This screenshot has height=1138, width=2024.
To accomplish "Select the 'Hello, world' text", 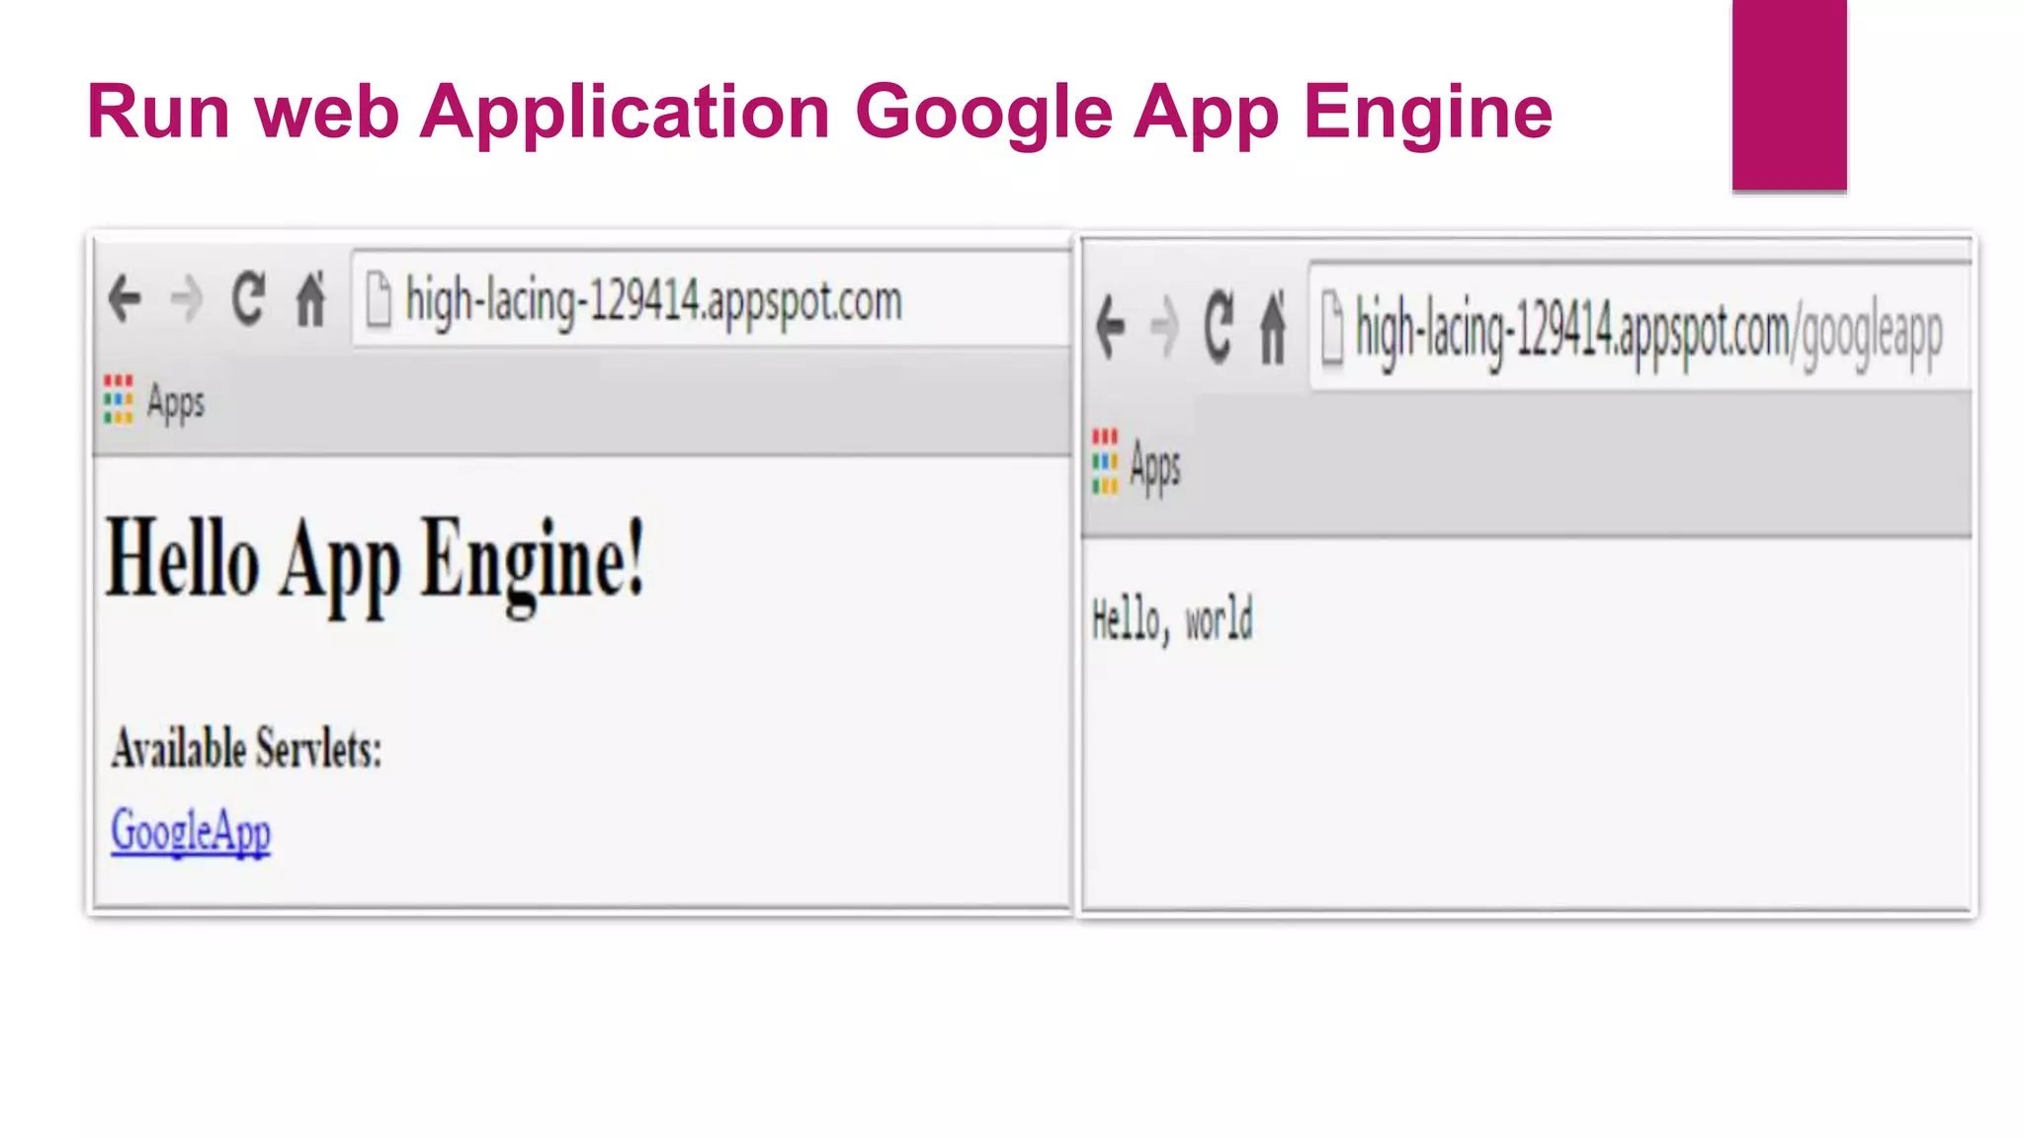I will tap(1172, 619).
